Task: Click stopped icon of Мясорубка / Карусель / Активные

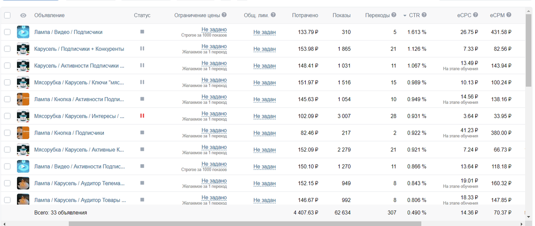Action: click(142, 149)
